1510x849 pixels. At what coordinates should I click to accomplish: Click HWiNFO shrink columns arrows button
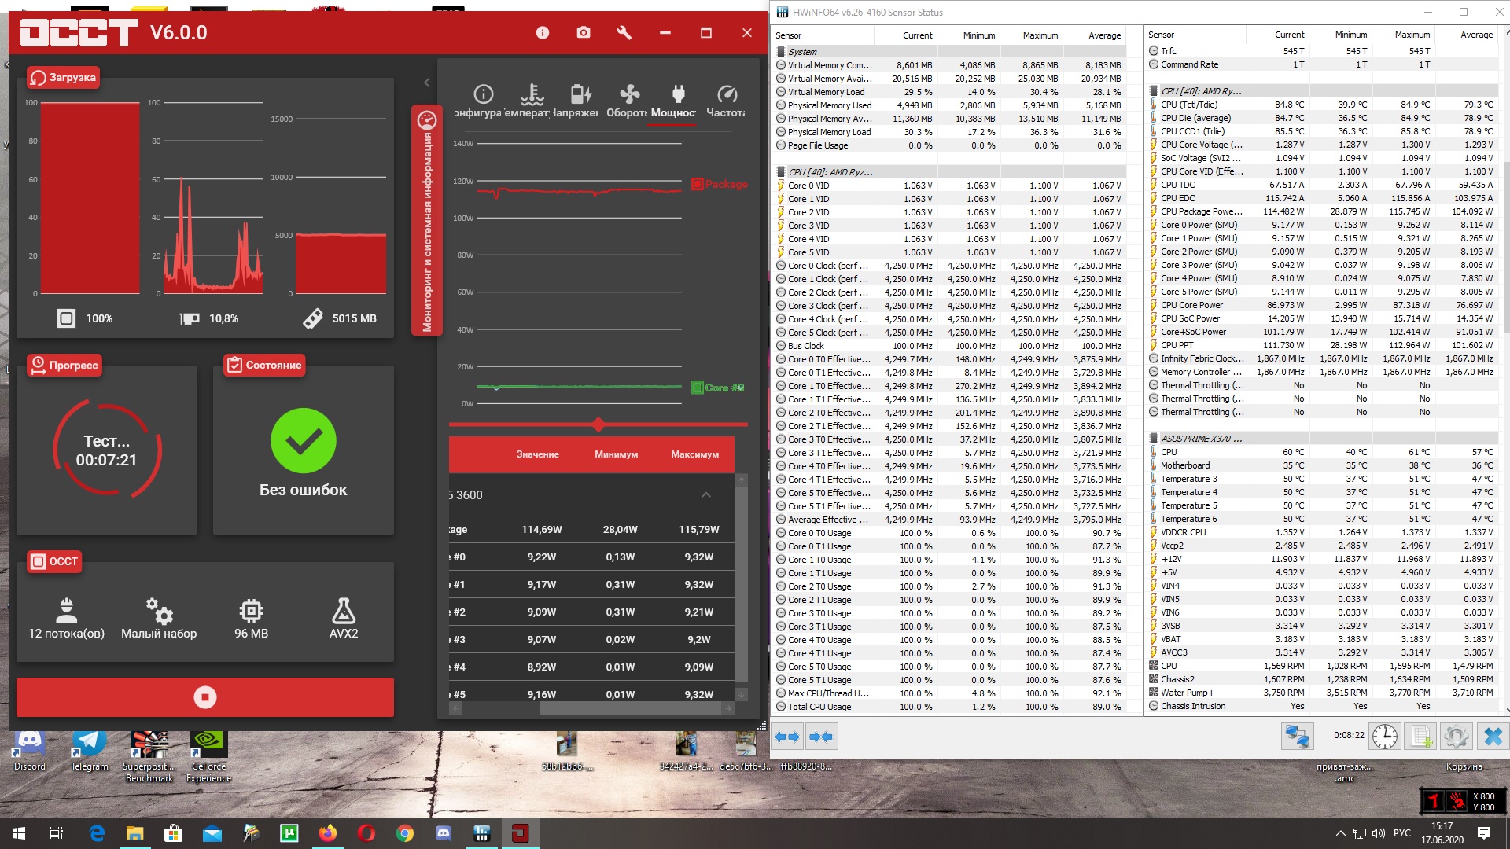[821, 737]
